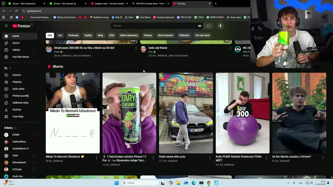Open more options for Vítek's Vilu video

coord(136,48)
